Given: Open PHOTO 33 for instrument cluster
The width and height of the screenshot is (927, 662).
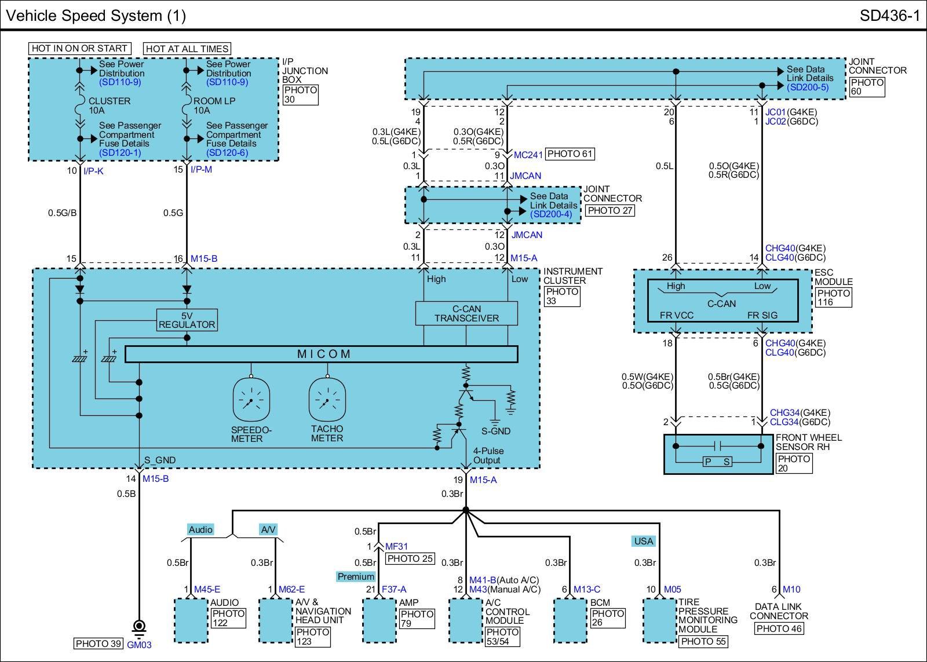Looking at the screenshot, I should click(x=562, y=296).
